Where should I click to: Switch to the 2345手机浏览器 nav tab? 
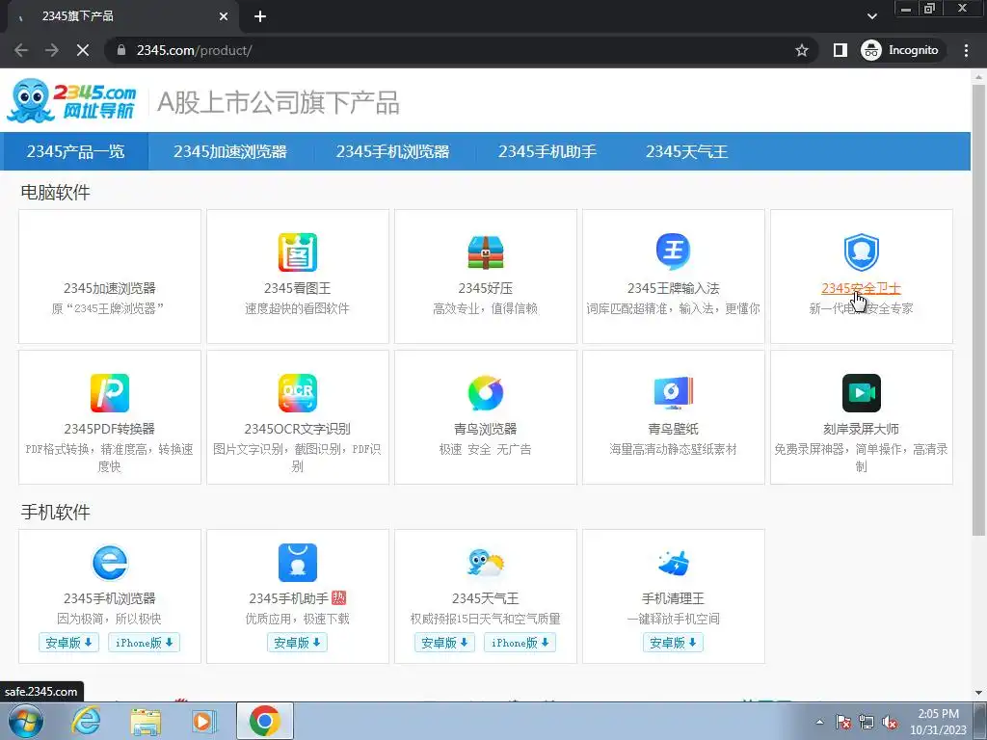(x=393, y=151)
